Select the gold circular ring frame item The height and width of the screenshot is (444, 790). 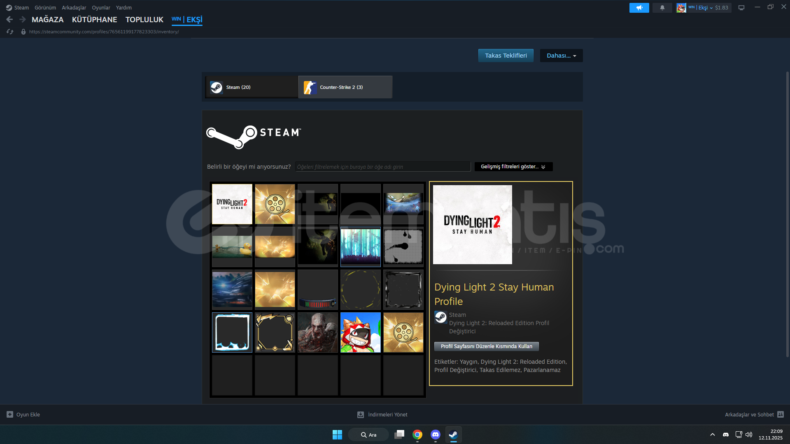[x=361, y=290]
